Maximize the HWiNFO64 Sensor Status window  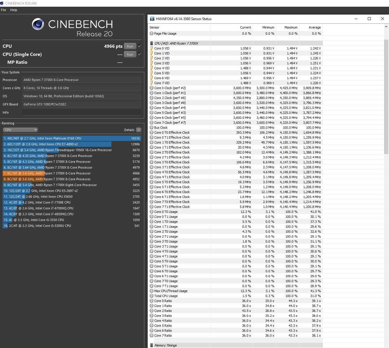point(369,19)
